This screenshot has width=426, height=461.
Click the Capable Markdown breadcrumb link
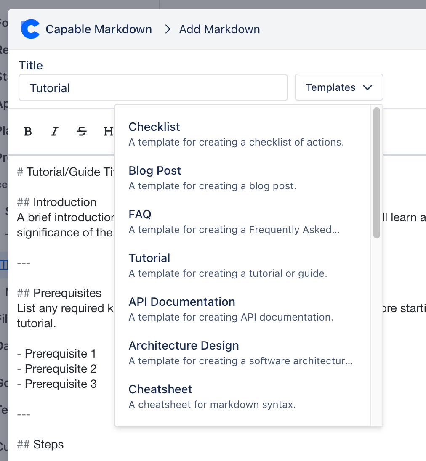(x=99, y=29)
